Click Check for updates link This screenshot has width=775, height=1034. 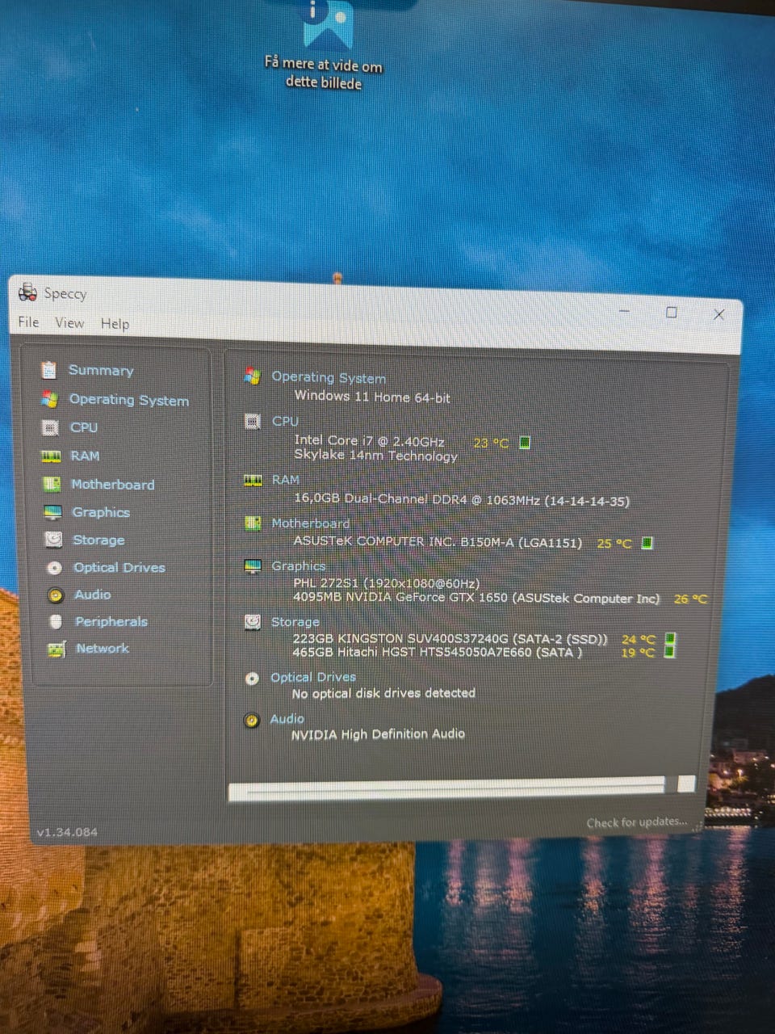[x=637, y=822]
